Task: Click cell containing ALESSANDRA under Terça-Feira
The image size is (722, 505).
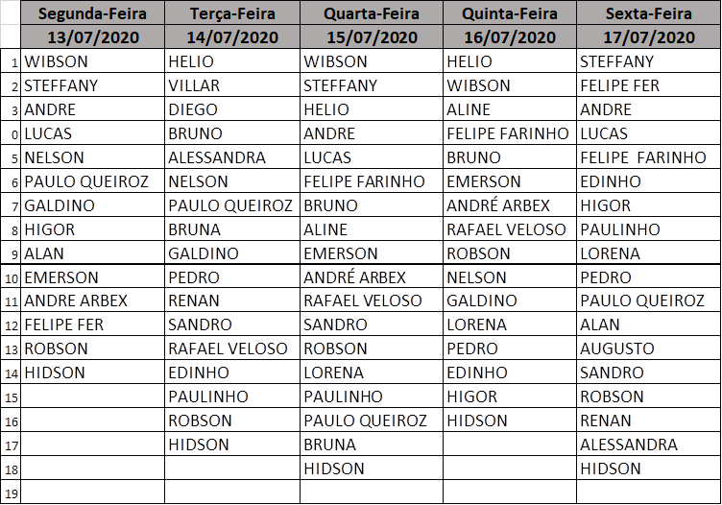Action: pyautogui.click(x=232, y=157)
